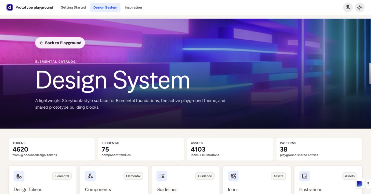Go to the Inspiration tab
371x194 pixels.
tap(133, 7)
